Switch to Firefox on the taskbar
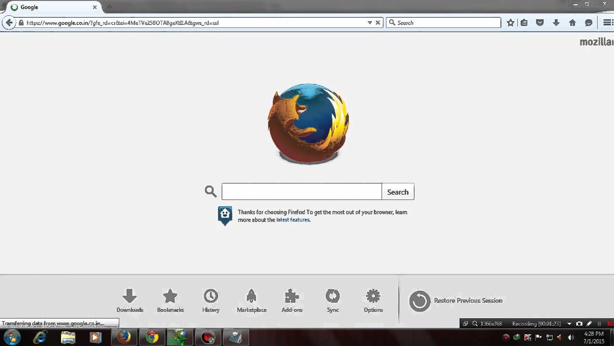Image resolution: width=614 pixels, height=346 pixels. tap(124, 337)
